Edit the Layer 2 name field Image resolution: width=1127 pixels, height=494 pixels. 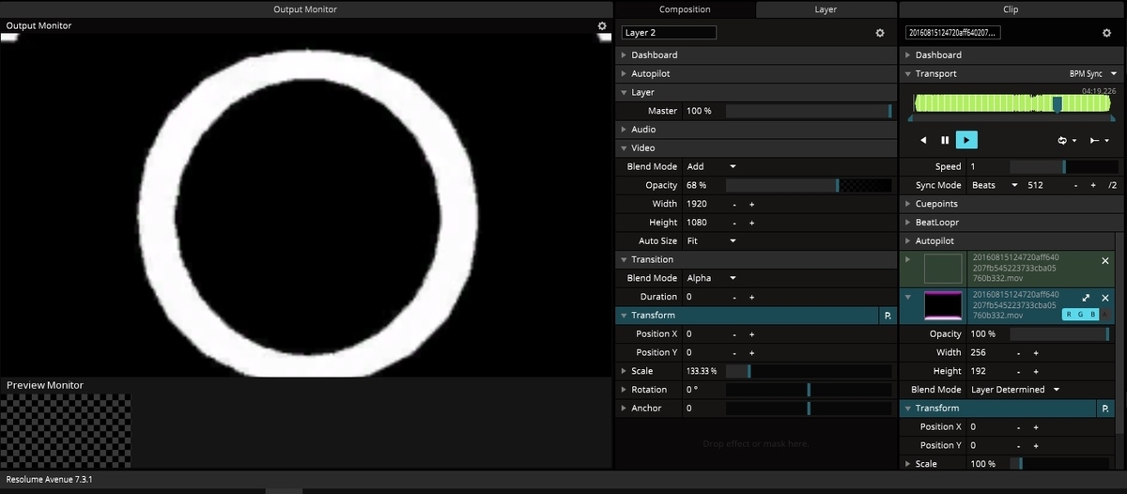669,33
